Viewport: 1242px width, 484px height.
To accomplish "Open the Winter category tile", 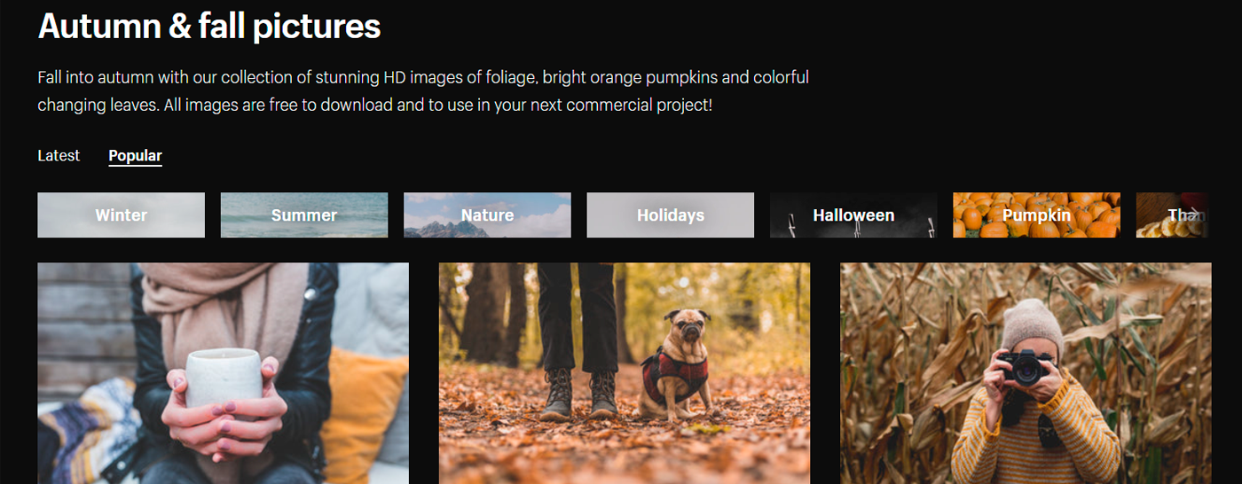I will click(121, 215).
